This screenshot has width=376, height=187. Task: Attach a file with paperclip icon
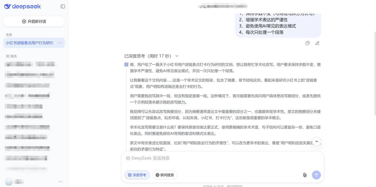(x=305, y=175)
